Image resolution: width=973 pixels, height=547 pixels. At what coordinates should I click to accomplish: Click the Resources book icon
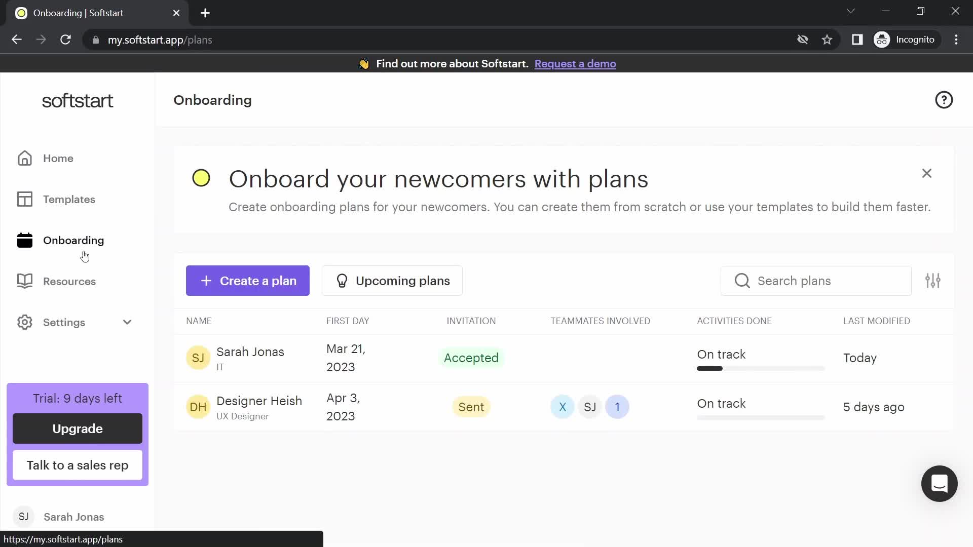click(x=25, y=281)
